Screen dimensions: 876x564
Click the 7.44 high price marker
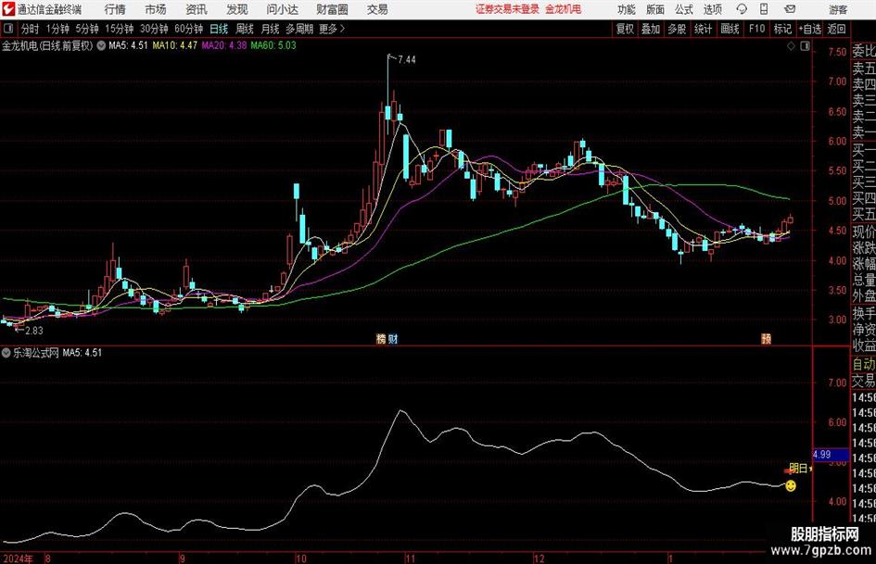click(x=407, y=60)
